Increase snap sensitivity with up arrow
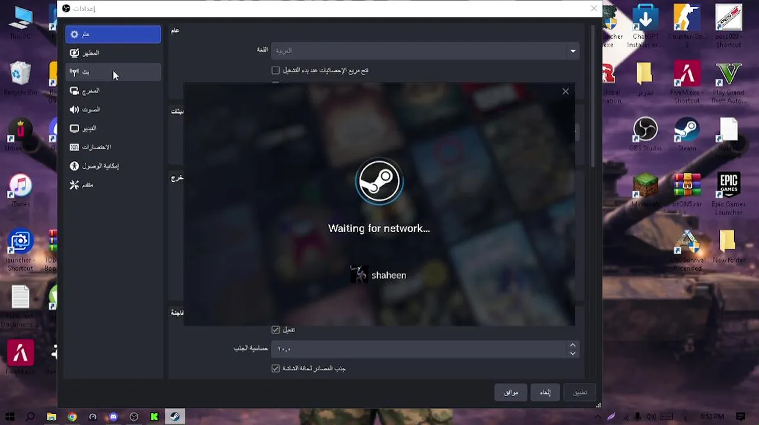The width and height of the screenshot is (759, 425). click(572, 345)
